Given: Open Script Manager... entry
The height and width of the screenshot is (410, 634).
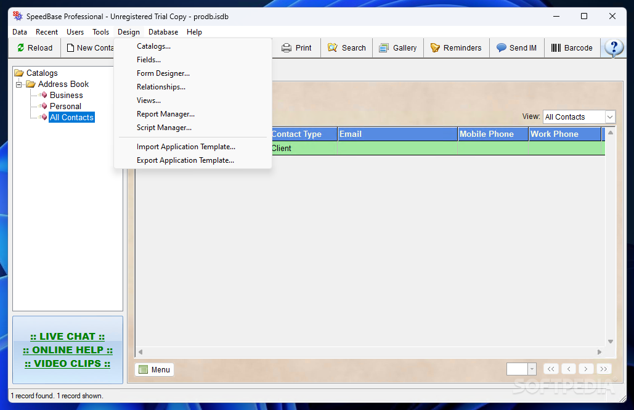Looking at the screenshot, I should click(x=193, y=128).
